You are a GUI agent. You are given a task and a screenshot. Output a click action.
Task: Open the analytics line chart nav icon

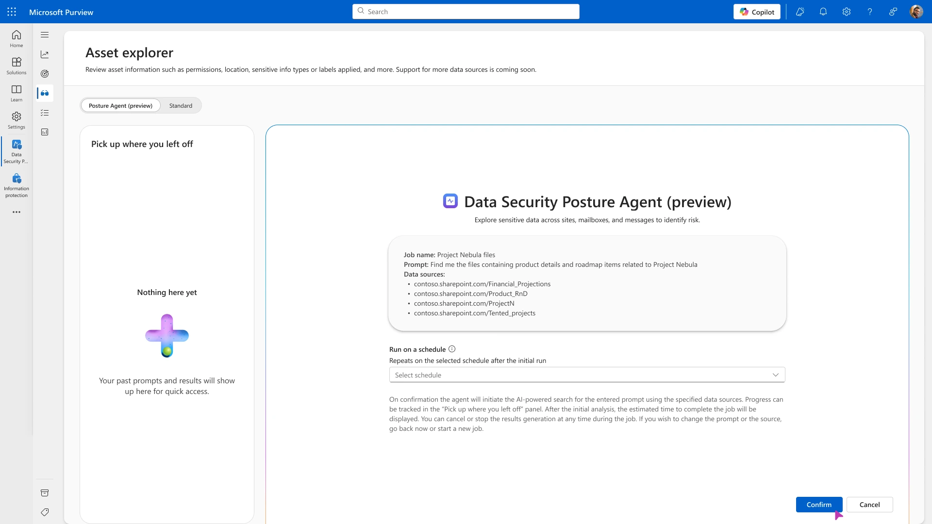[x=45, y=54]
